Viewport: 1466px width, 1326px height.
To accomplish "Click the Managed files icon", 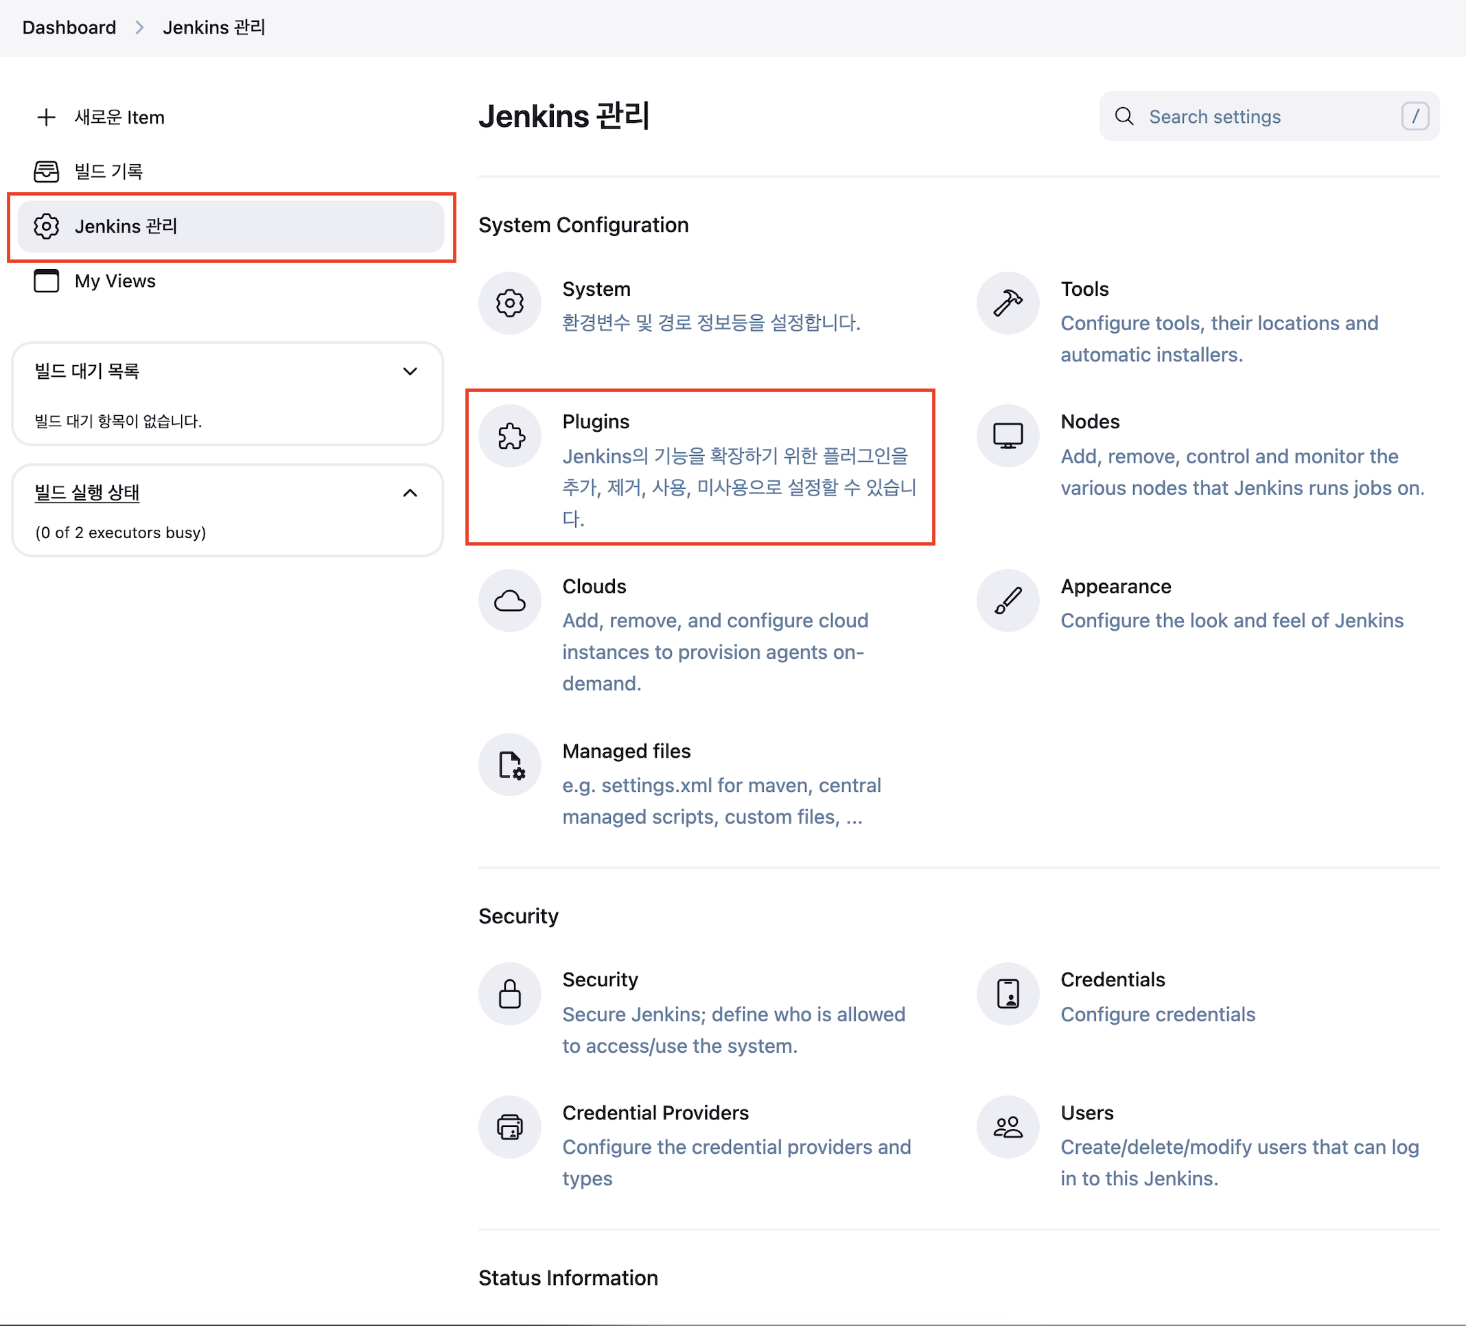I will tap(509, 765).
